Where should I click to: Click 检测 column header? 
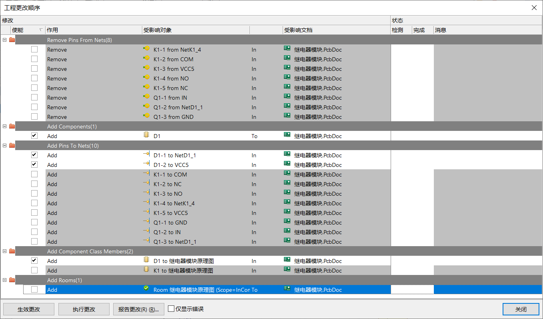[401, 30]
